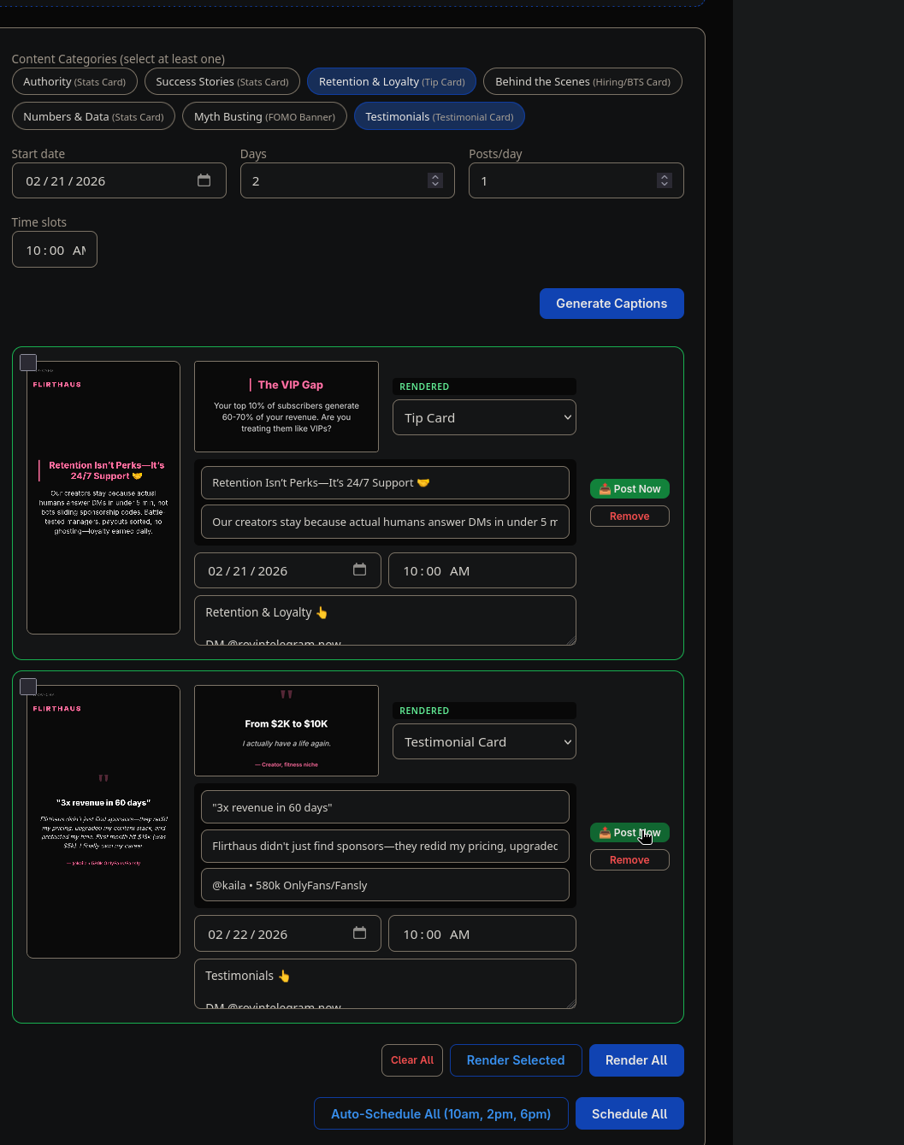Click the cake icon on first Post Now button
This screenshot has width=904, height=1145.
point(604,488)
